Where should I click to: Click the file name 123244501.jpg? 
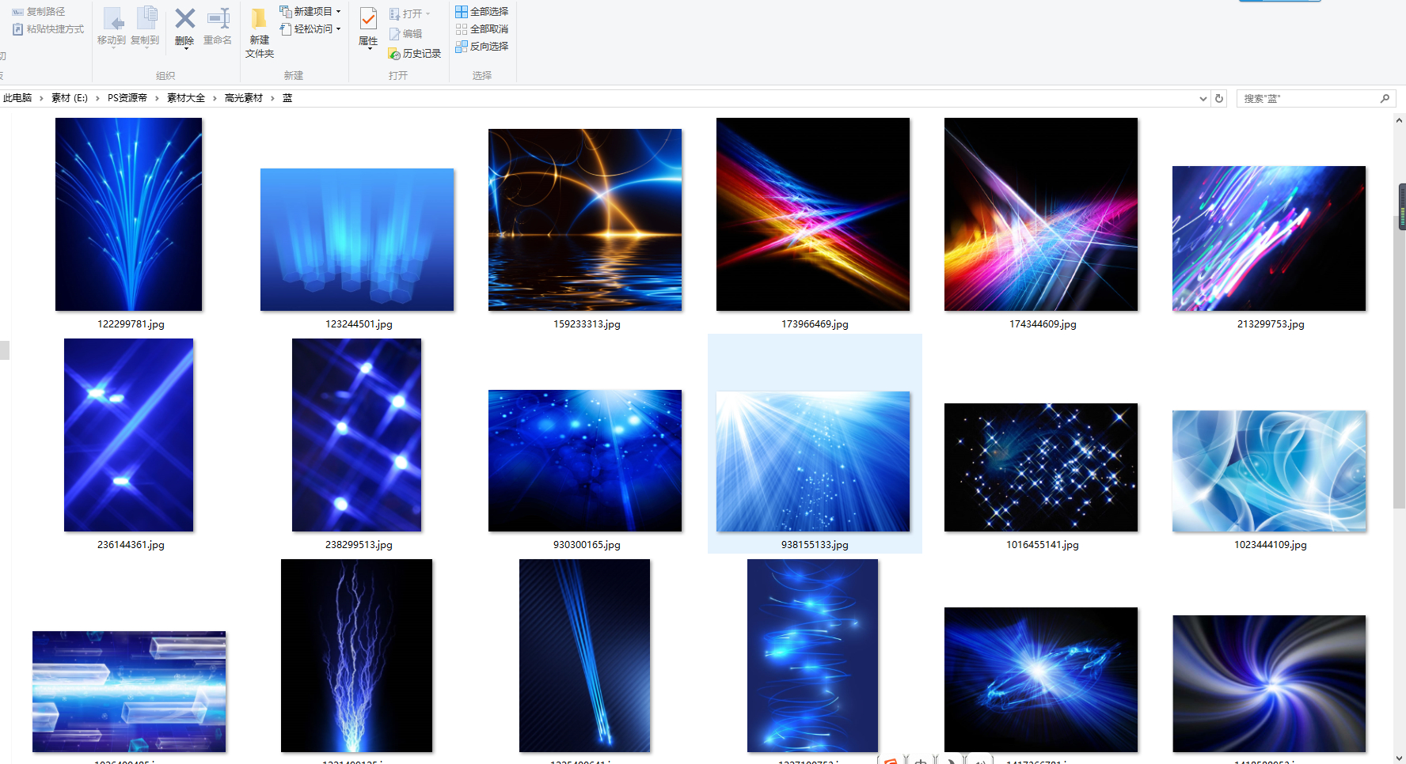coord(359,324)
